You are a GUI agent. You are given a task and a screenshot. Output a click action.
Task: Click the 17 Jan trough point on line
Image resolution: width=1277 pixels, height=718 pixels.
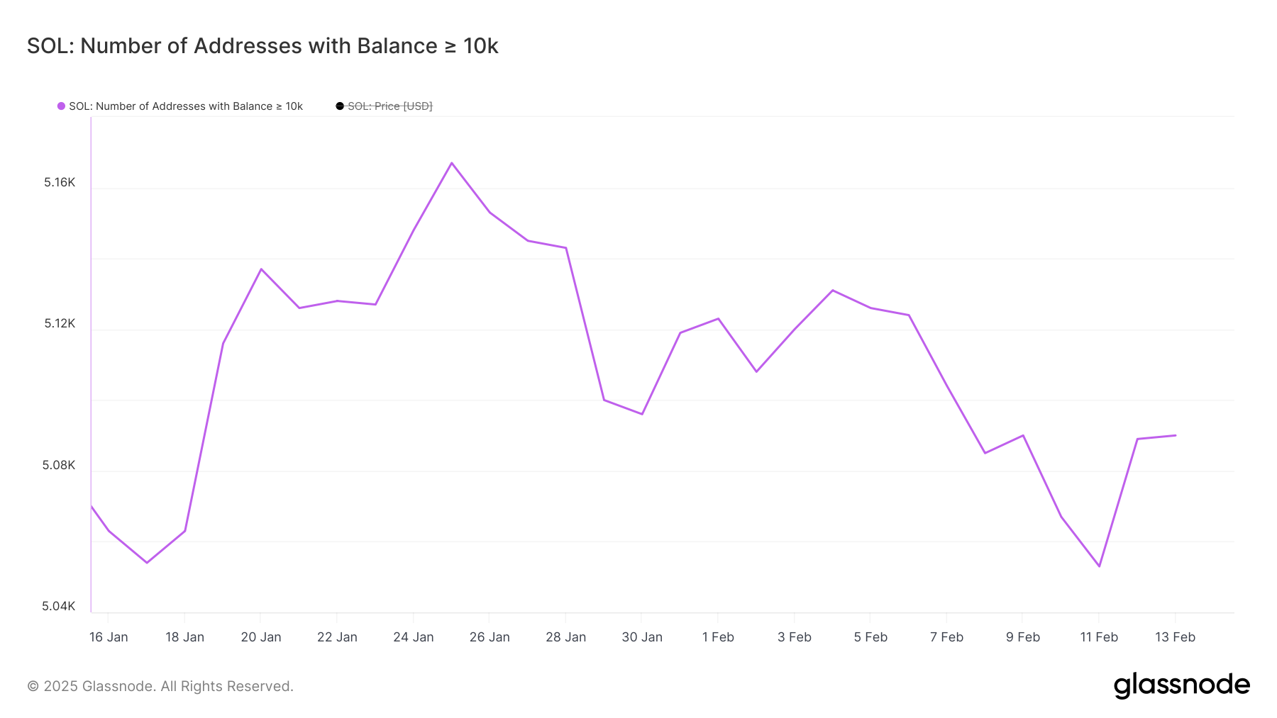pos(147,563)
